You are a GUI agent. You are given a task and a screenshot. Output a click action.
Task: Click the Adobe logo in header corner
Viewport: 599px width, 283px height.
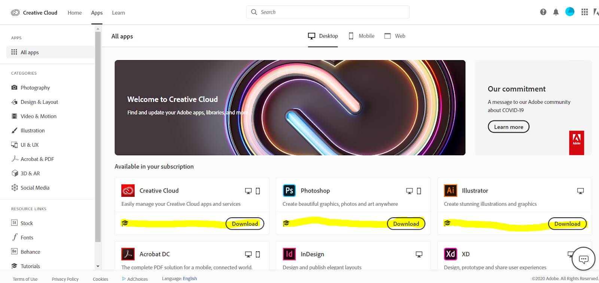596,12
